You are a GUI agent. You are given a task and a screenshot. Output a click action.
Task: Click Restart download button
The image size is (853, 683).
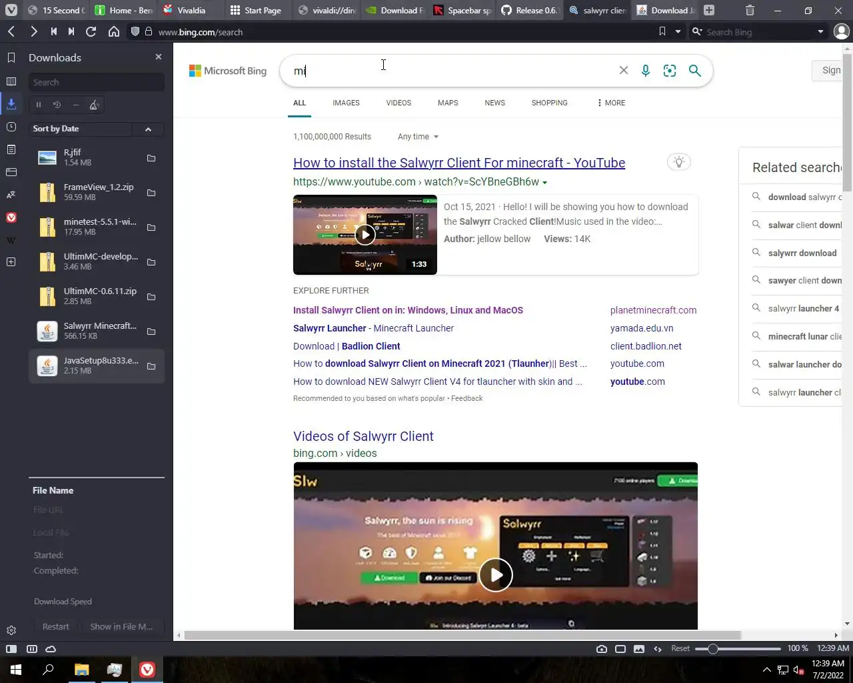(x=56, y=627)
